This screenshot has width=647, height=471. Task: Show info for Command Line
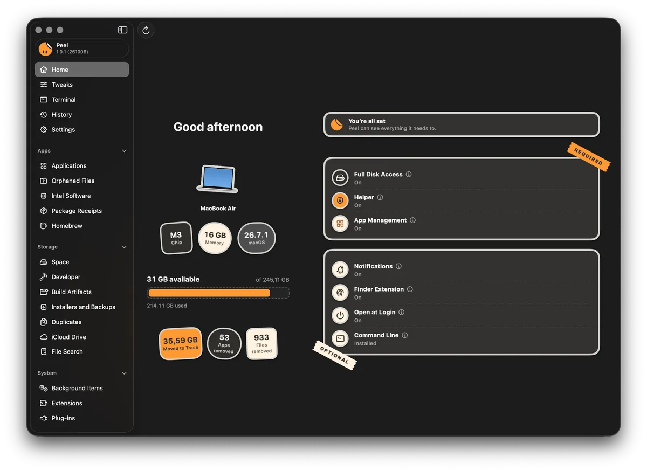(x=405, y=335)
